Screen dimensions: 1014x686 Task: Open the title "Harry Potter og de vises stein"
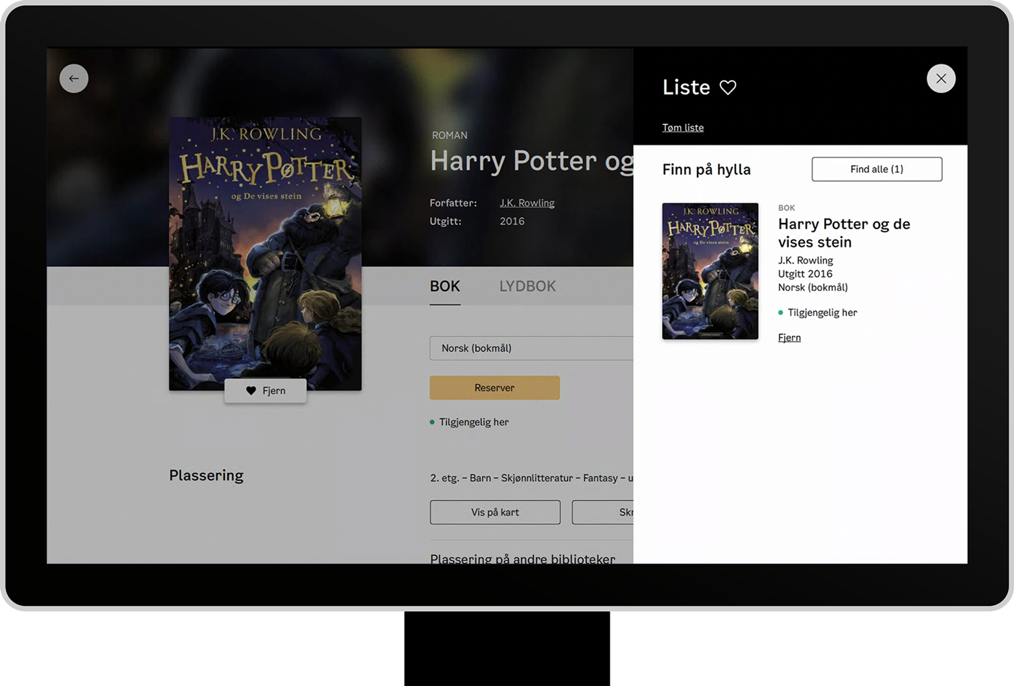coord(844,233)
